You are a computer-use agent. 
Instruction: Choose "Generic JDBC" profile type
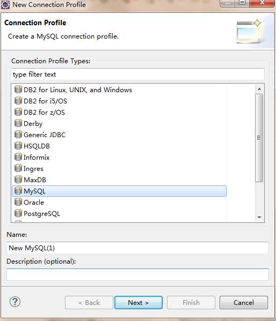point(45,135)
